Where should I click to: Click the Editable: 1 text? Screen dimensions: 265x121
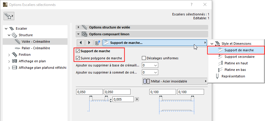point(201,18)
